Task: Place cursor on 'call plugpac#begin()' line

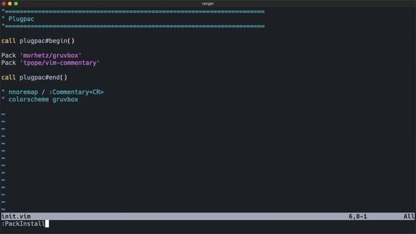Action: tap(38, 41)
